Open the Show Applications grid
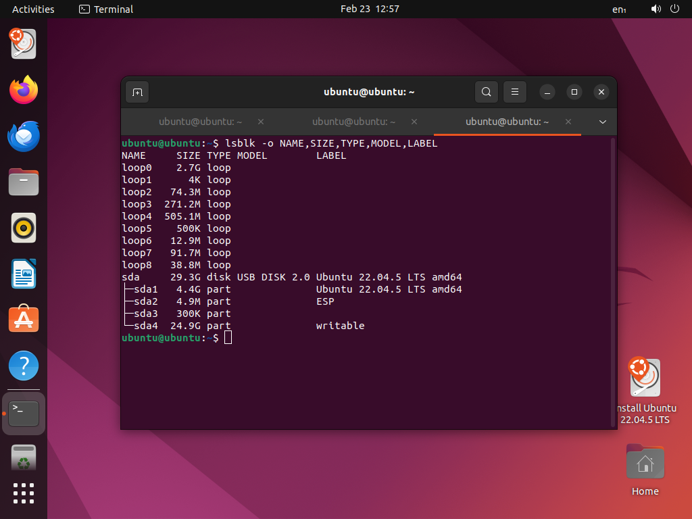The image size is (692, 519). pos(23,493)
